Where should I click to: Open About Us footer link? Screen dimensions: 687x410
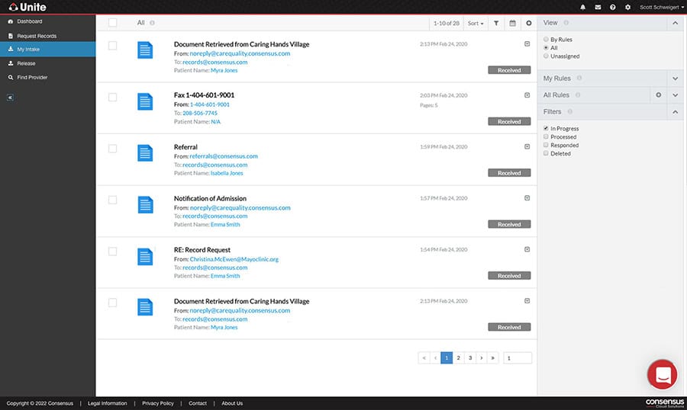coord(232,403)
